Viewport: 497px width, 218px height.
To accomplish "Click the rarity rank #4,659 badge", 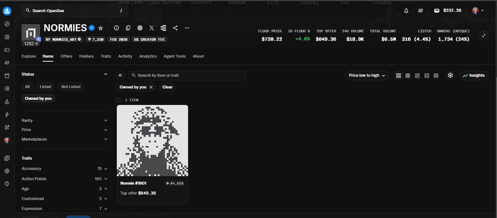I will pos(175,183).
